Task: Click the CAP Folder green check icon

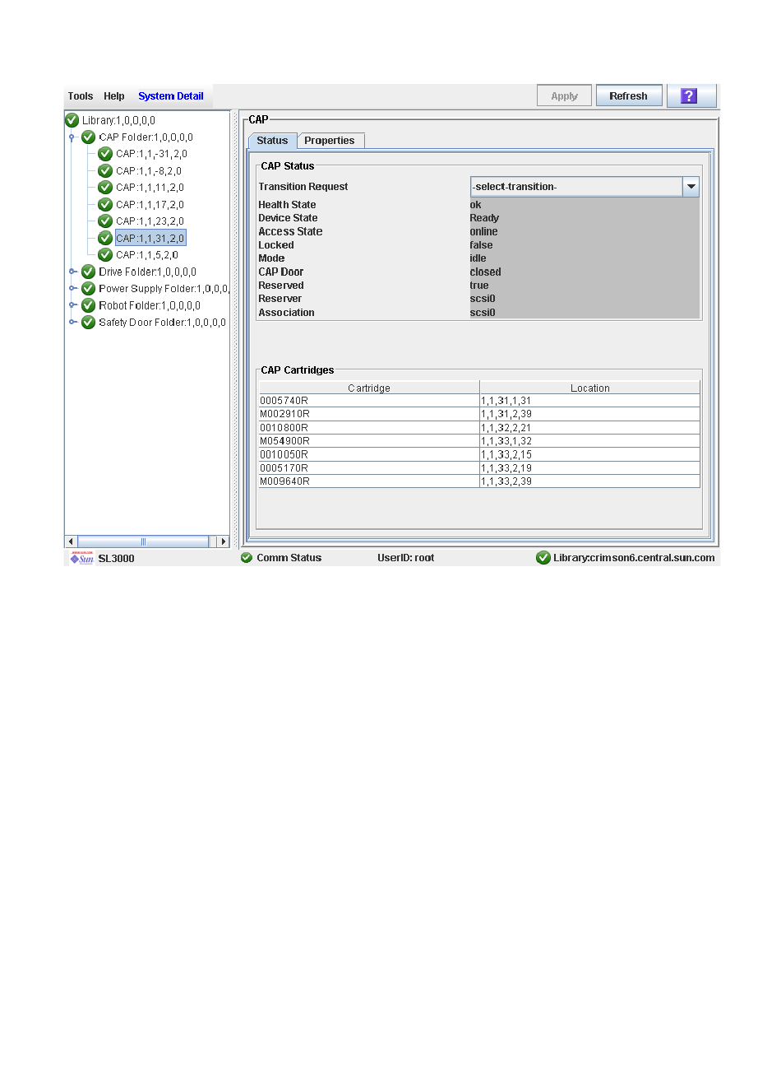Action: coord(89,137)
